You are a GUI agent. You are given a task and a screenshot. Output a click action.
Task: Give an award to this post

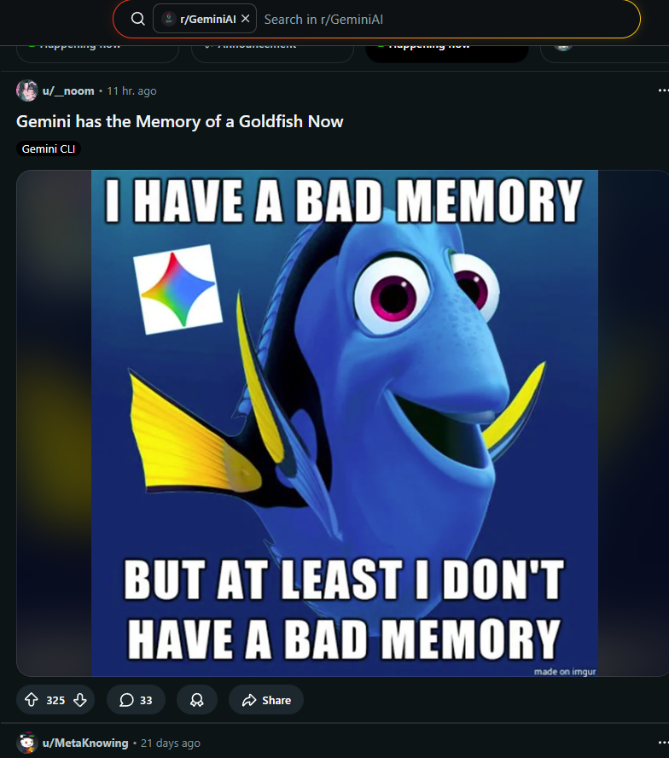tap(197, 700)
